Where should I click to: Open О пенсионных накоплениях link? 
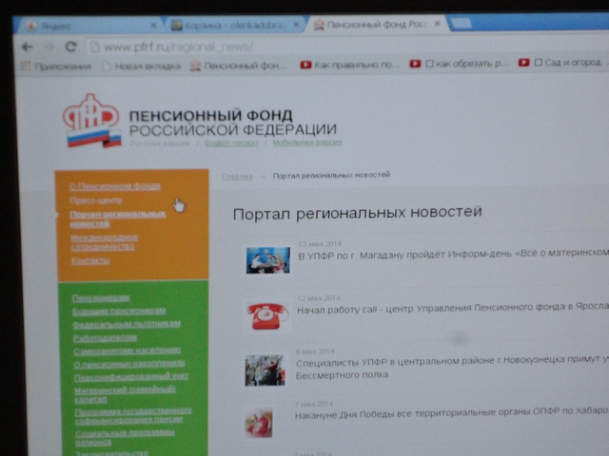tap(129, 364)
